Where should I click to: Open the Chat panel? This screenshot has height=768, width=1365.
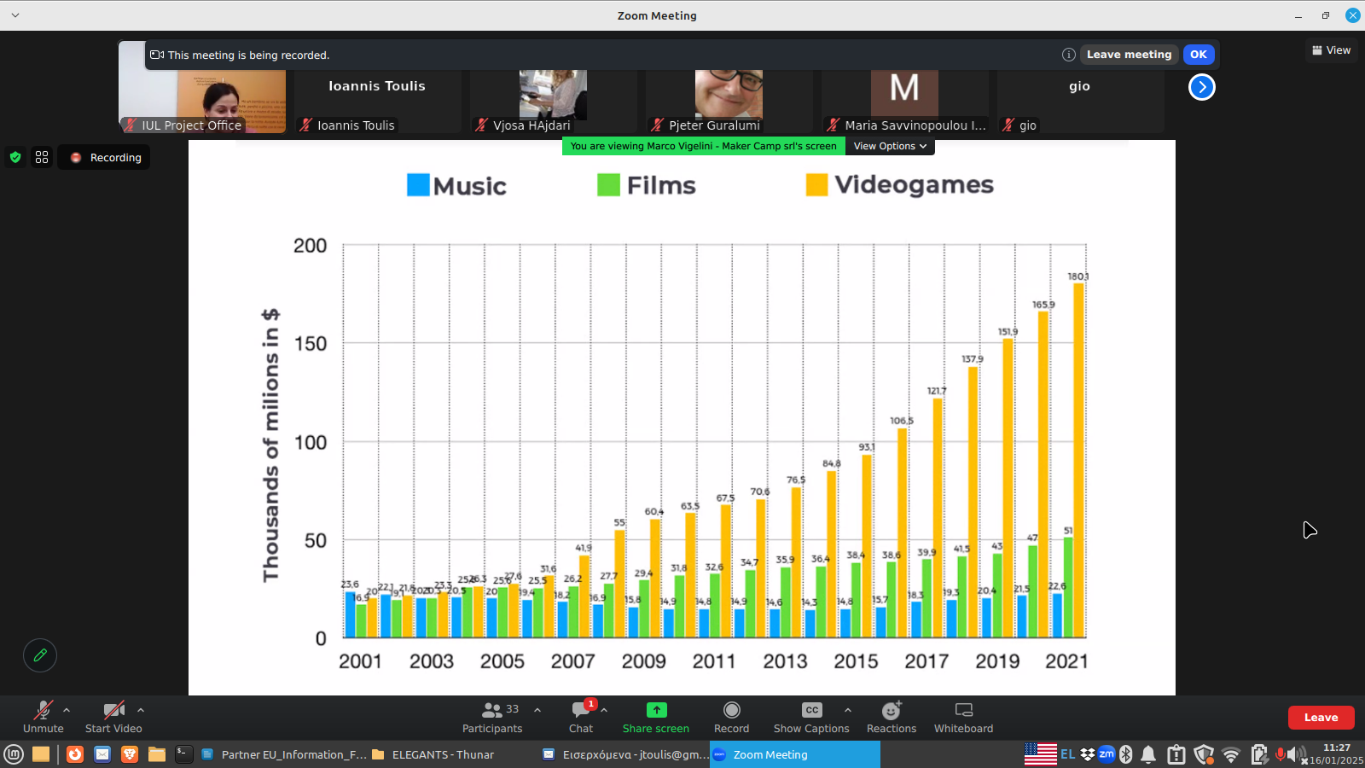[x=581, y=717]
